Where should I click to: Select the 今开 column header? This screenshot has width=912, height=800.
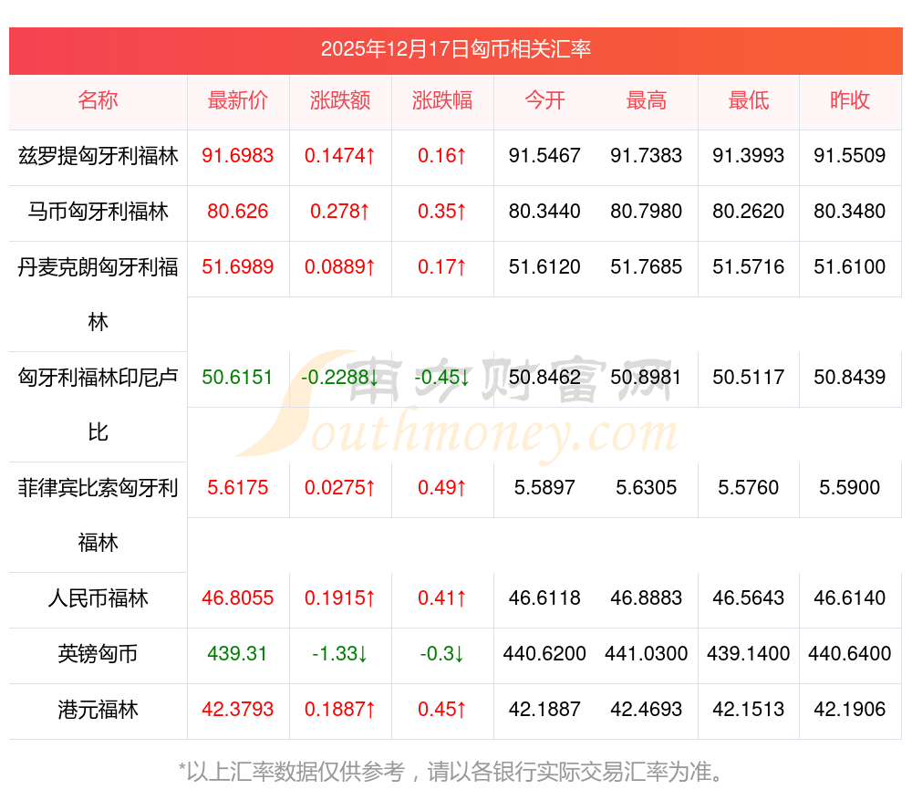point(544,100)
